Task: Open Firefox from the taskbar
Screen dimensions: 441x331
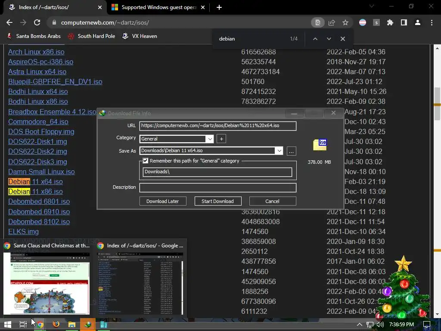Action: pyautogui.click(x=56, y=325)
